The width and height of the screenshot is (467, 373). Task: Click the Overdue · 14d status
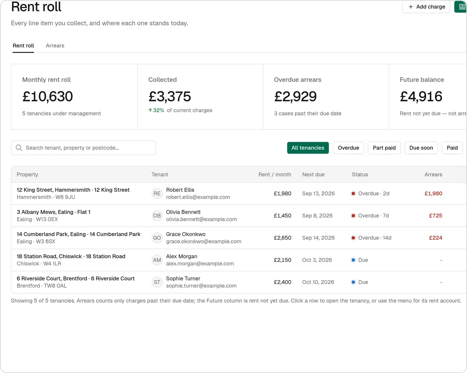pyautogui.click(x=372, y=238)
